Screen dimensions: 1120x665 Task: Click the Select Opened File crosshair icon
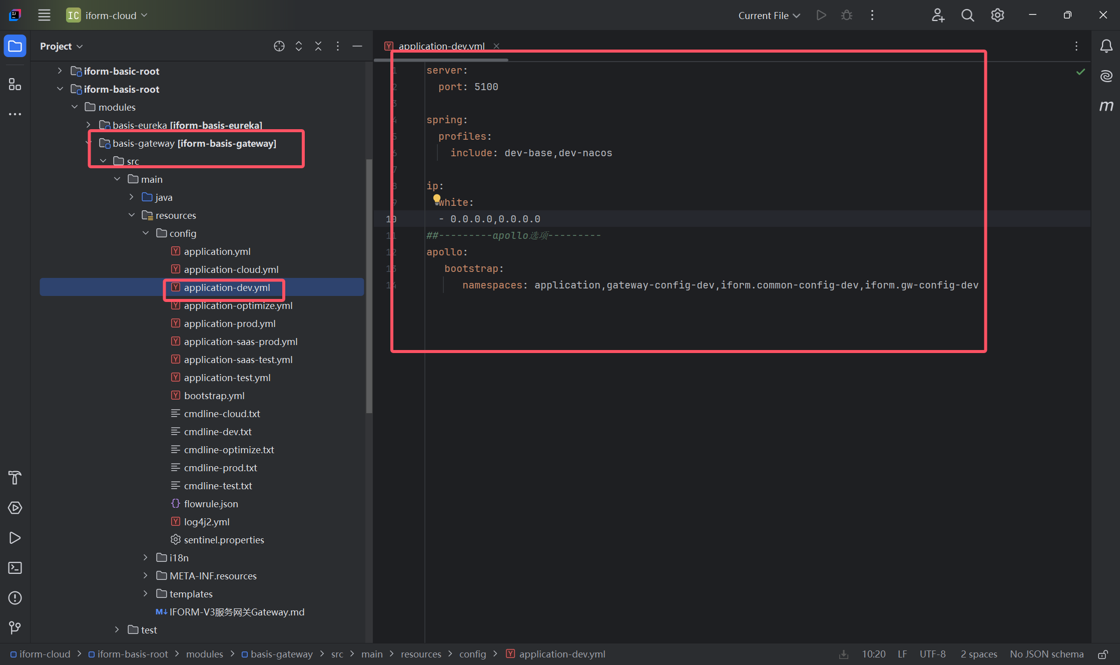click(x=279, y=46)
